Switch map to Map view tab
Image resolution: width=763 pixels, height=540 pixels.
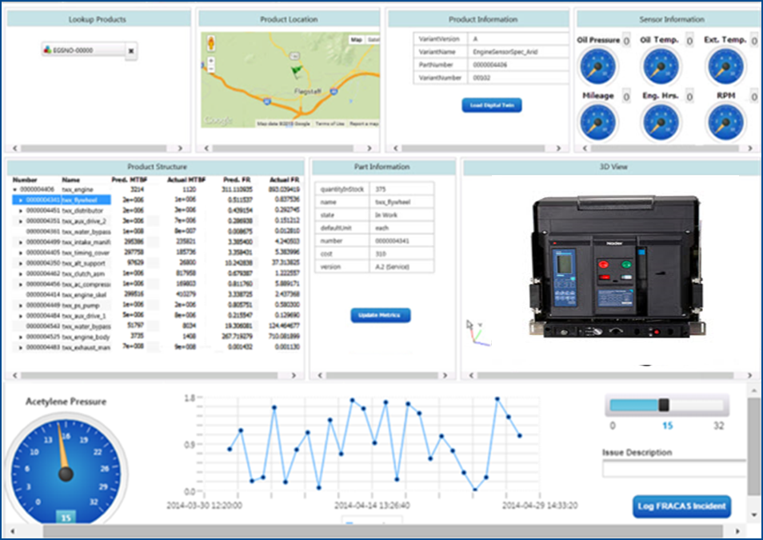[356, 38]
